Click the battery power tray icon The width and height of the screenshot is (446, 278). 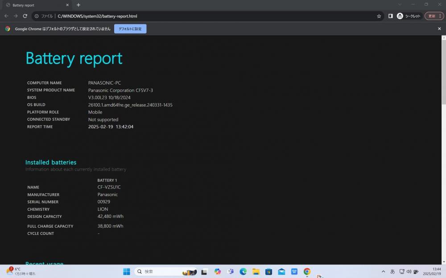[416, 271]
